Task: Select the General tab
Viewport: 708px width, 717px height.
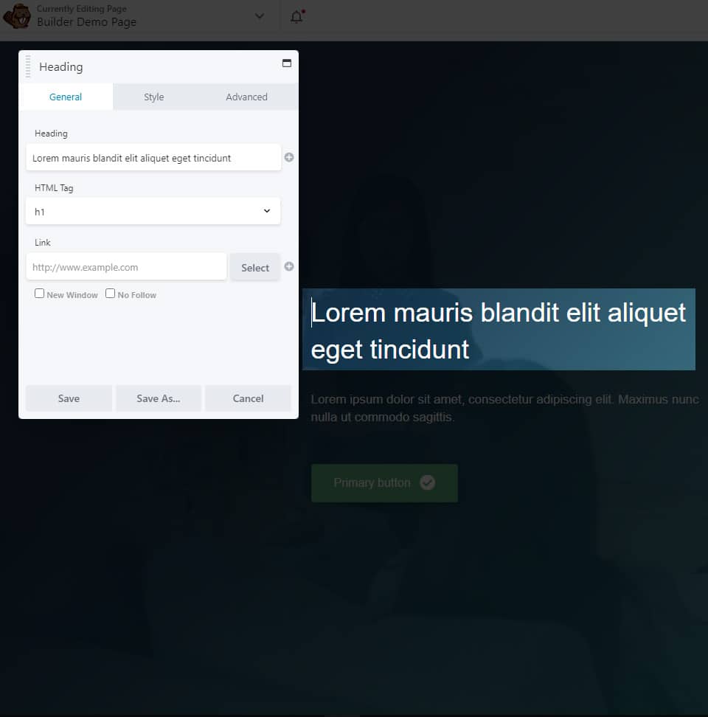Action: pos(66,97)
